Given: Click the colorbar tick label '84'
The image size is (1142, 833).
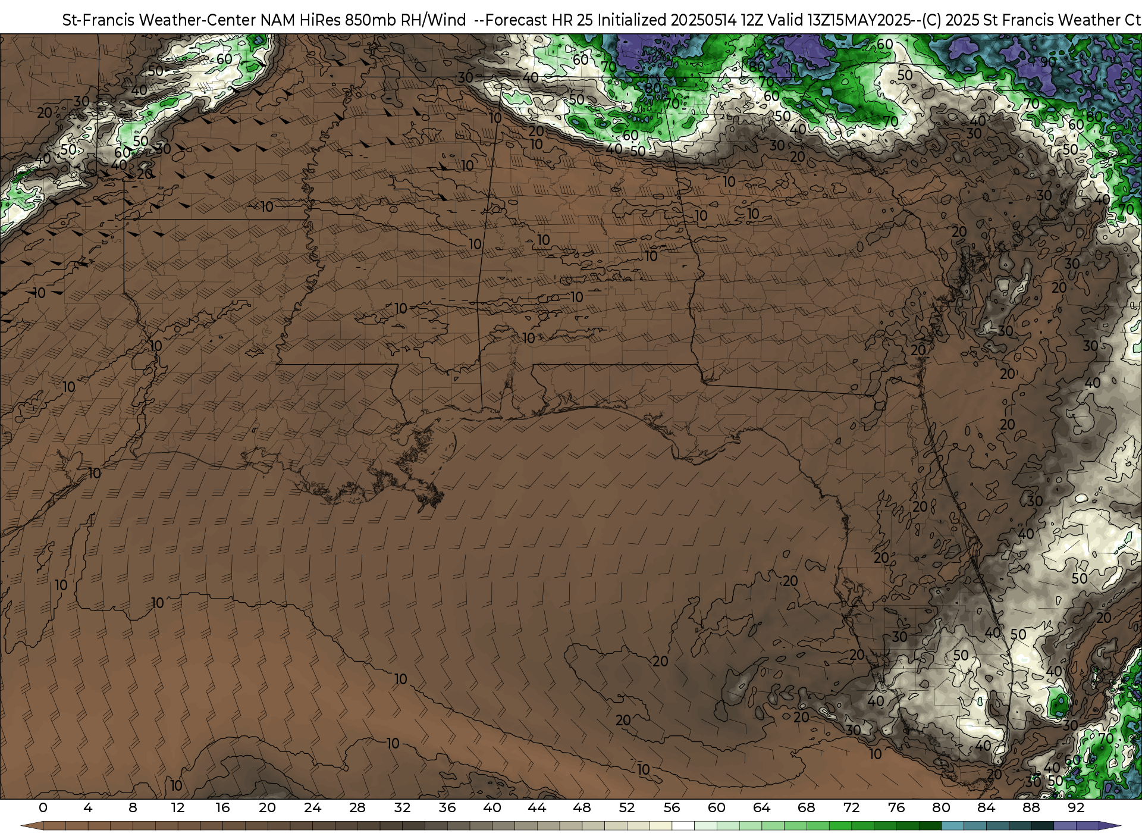Looking at the screenshot, I should tap(986, 808).
